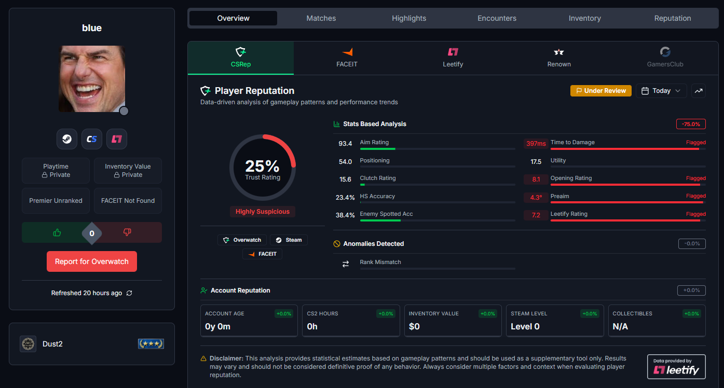Click the leetify logo in data badge
Screen dimensions: 724x388
[676, 370]
